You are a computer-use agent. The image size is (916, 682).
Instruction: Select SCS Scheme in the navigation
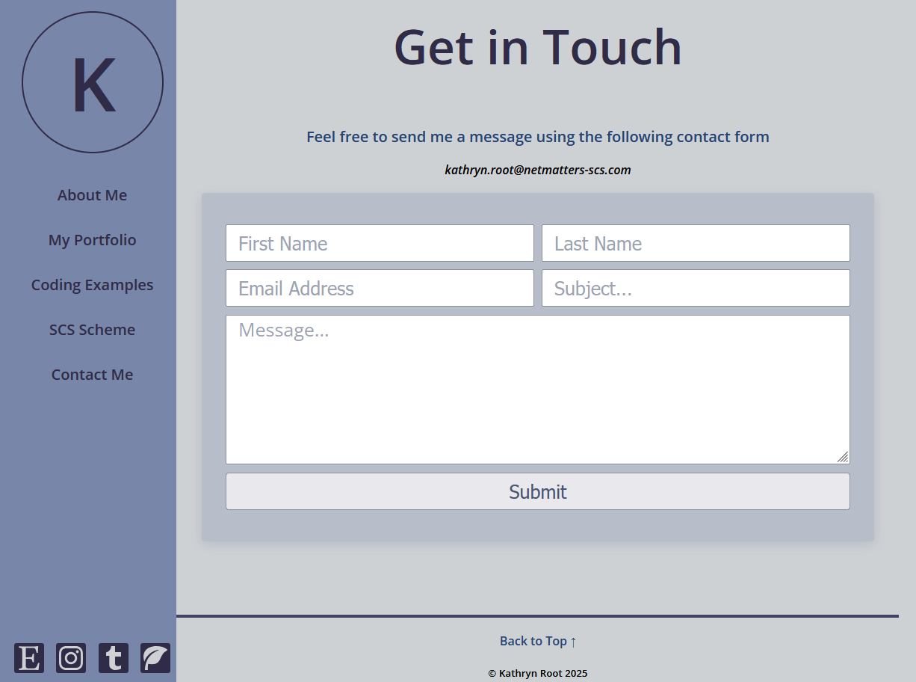(x=92, y=330)
